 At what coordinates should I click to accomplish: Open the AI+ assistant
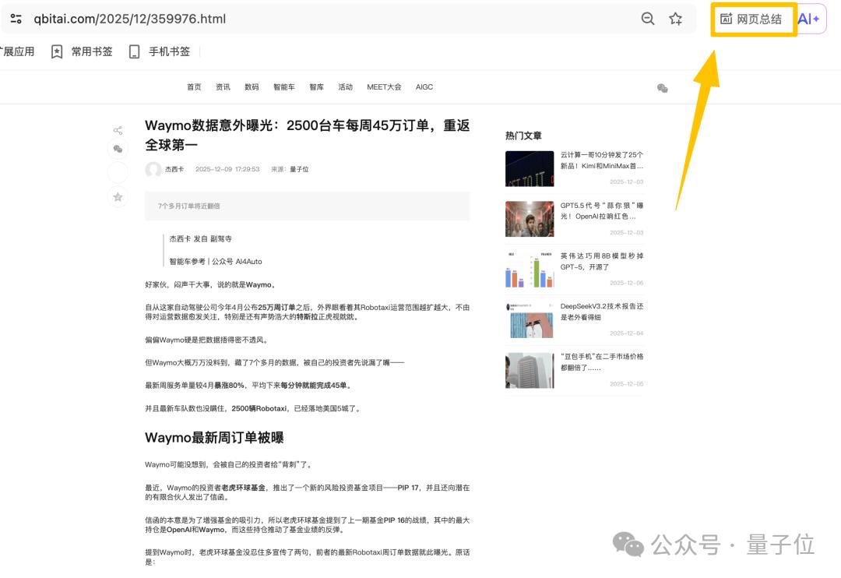810,19
